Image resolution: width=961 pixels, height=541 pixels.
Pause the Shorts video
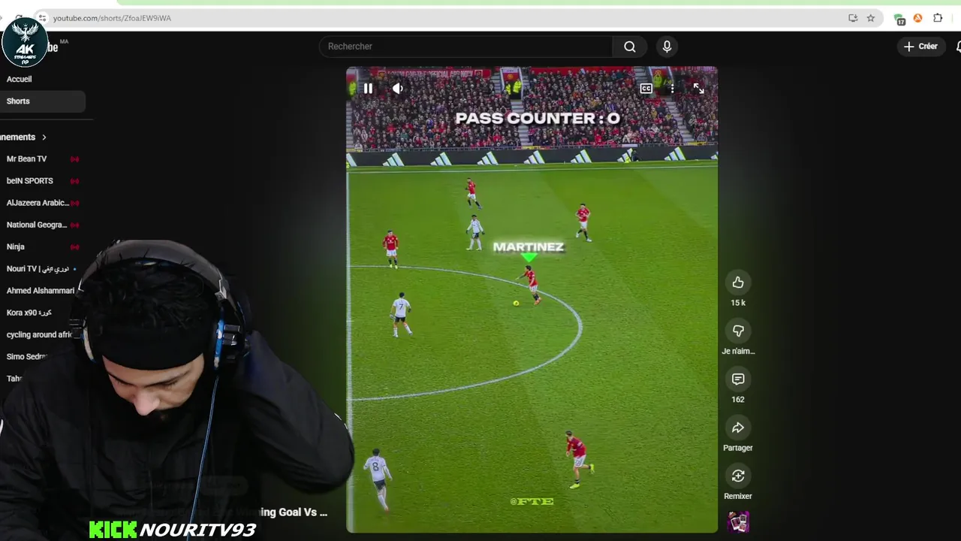coord(368,89)
